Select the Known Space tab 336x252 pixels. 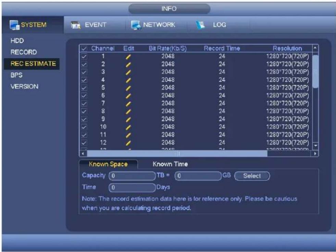tap(108, 164)
